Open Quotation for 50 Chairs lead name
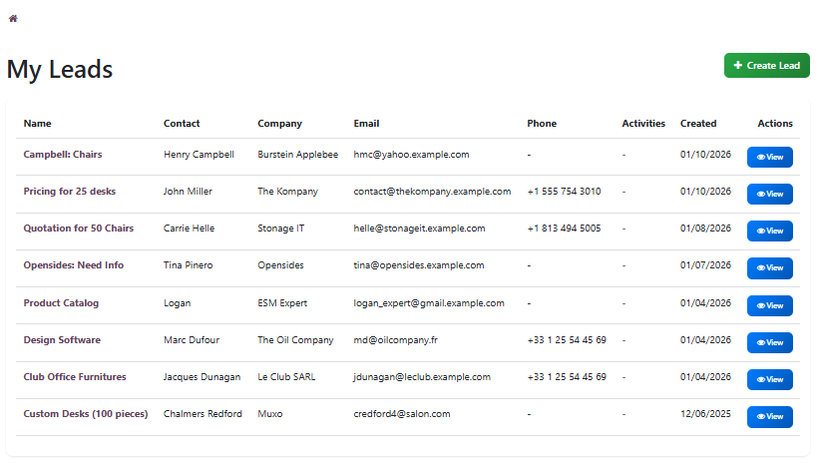This screenshot has height=463, width=820. tap(78, 229)
